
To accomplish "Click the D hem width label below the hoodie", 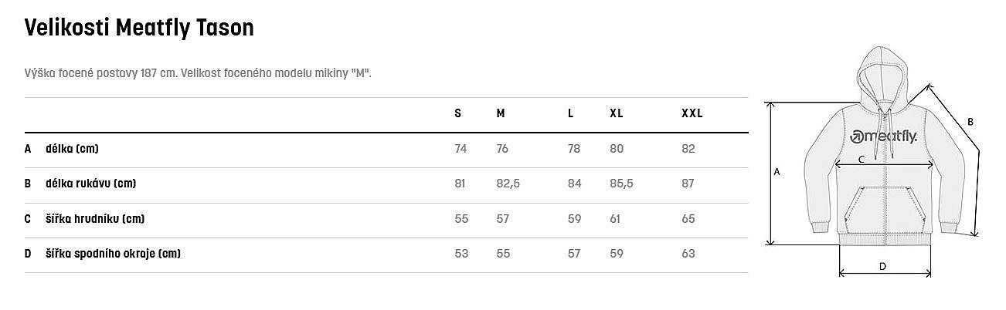I will tap(882, 266).
